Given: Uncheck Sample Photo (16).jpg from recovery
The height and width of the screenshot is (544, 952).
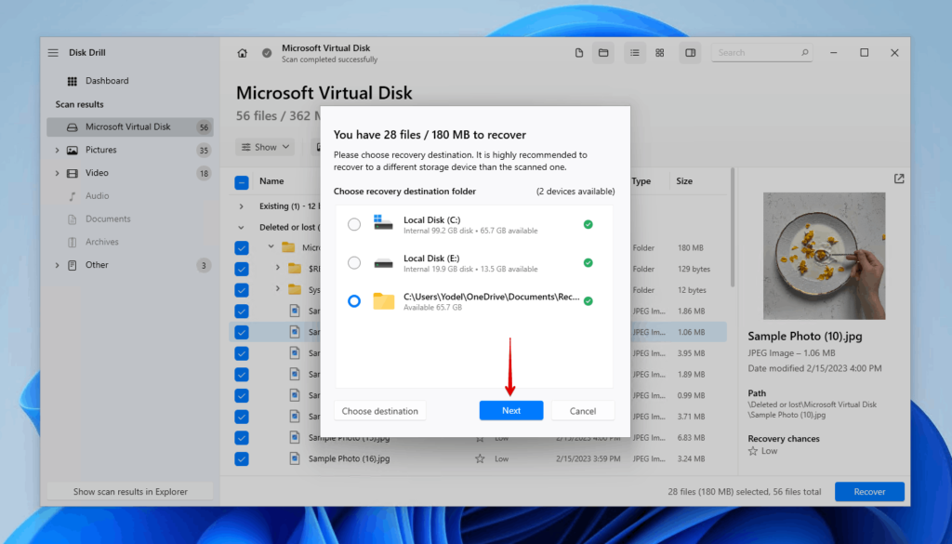Looking at the screenshot, I should (242, 458).
